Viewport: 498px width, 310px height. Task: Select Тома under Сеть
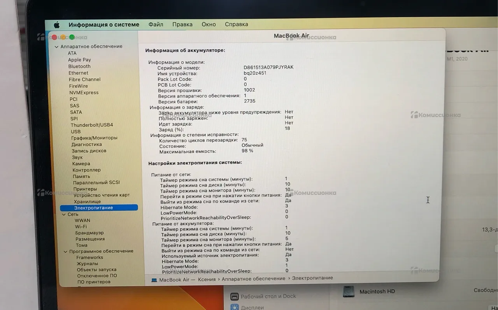pos(81,245)
